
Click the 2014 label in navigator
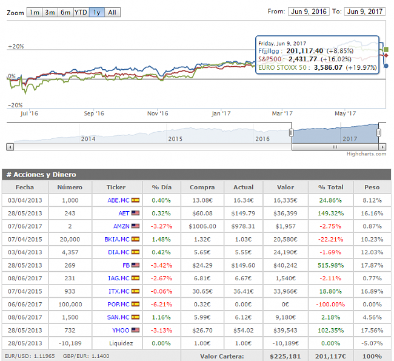coord(88,139)
